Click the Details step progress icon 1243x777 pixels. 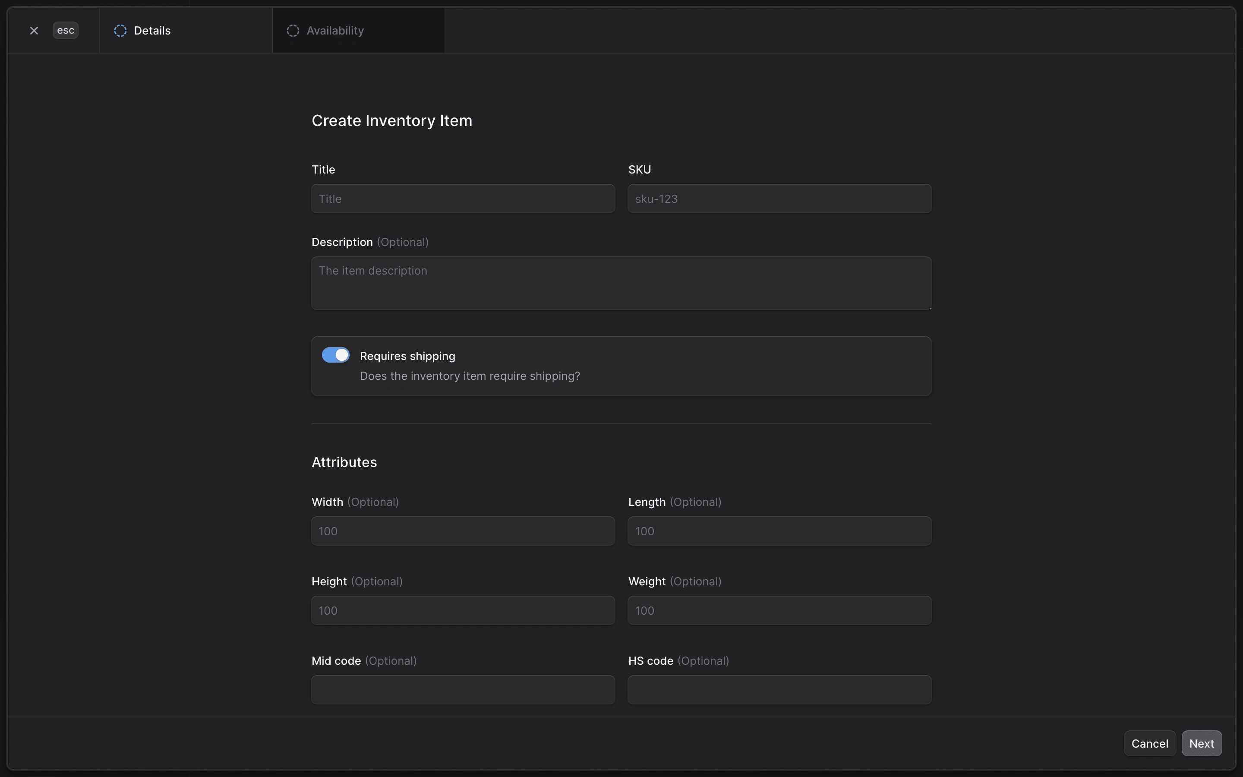(120, 31)
